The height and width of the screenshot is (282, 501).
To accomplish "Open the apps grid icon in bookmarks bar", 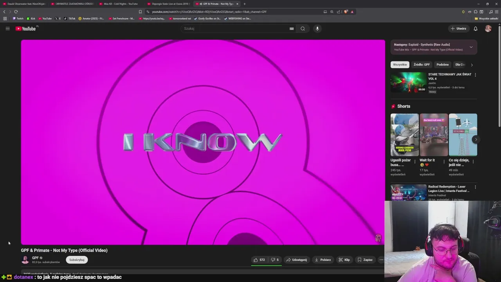I will click(x=5, y=18).
